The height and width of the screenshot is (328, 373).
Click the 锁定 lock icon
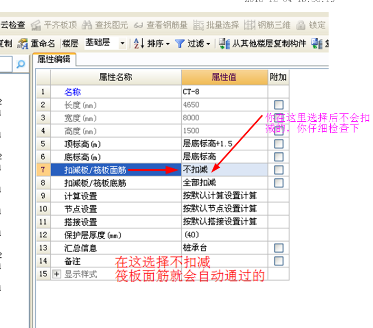[301, 25]
